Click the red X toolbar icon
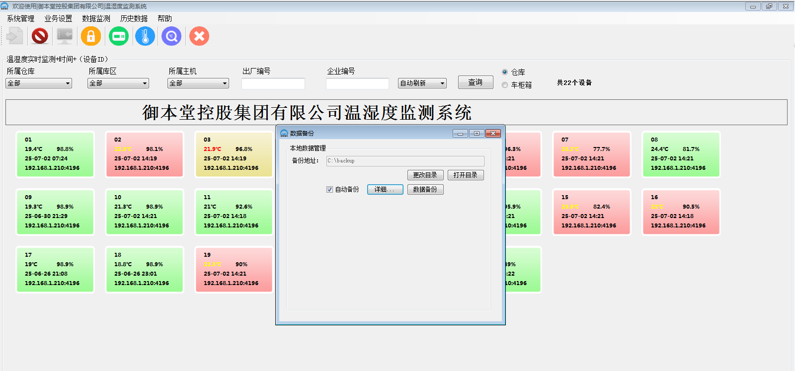 coord(199,36)
